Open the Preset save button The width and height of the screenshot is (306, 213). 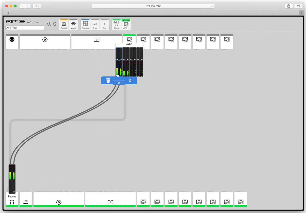64,24
